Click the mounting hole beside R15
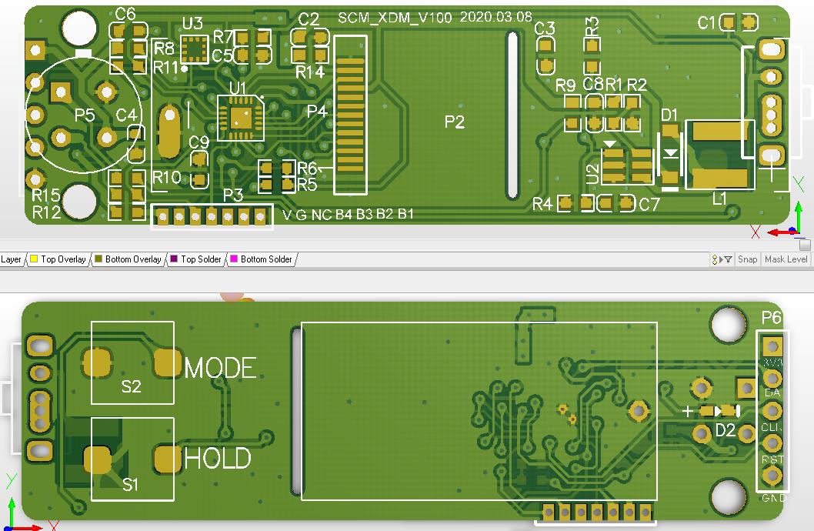 (x=79, y=200)
